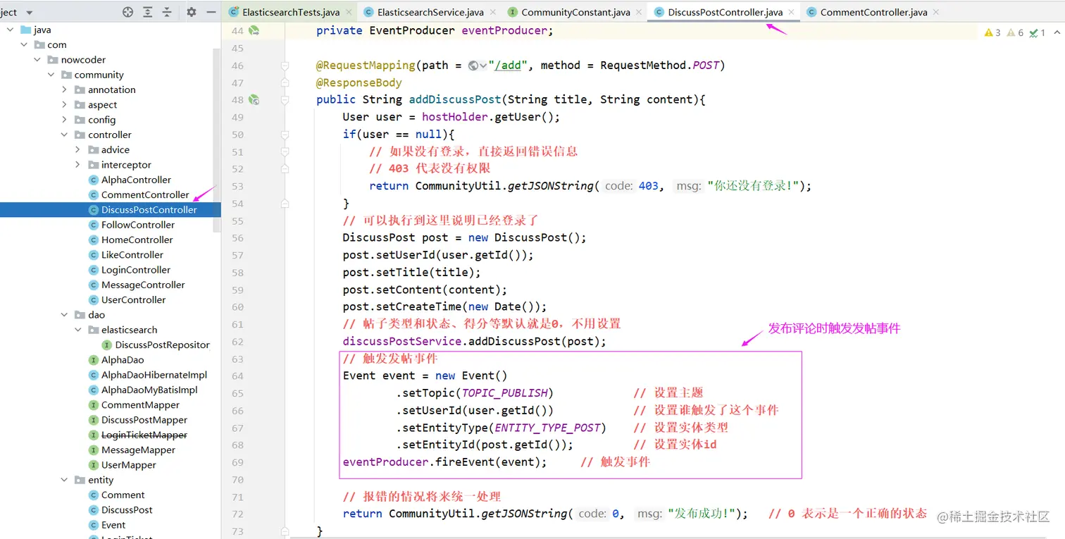
Task: Collapse the controller package
Action: [x=64, y=135]
